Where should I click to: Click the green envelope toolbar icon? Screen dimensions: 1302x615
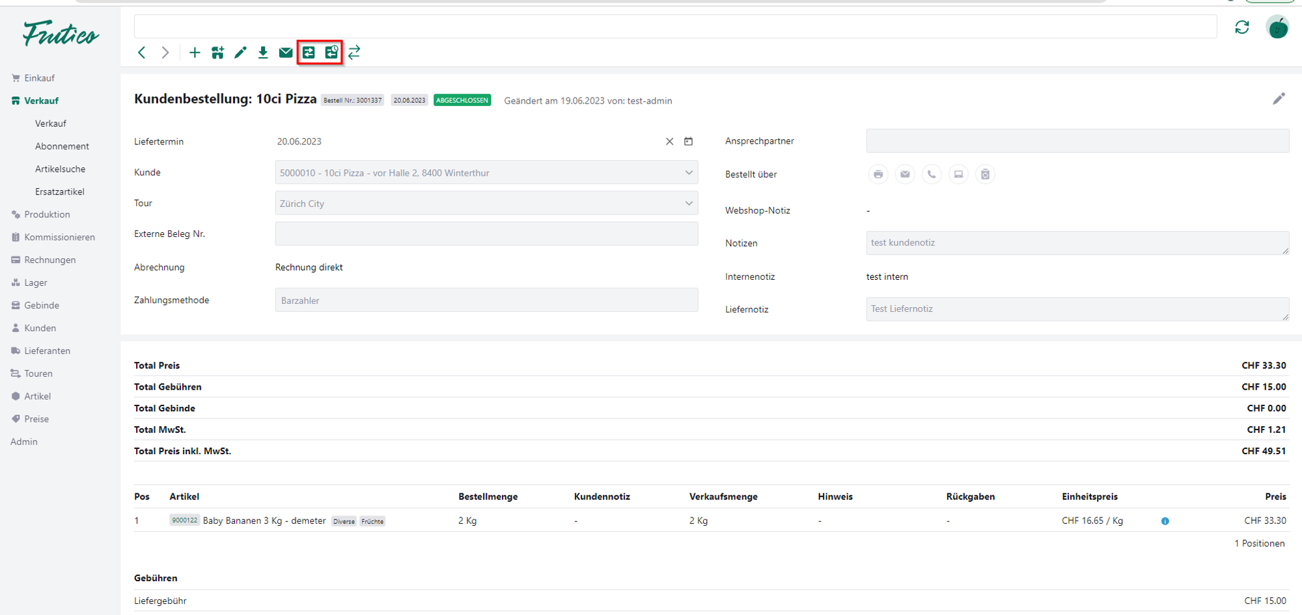[x=286, y=53]
